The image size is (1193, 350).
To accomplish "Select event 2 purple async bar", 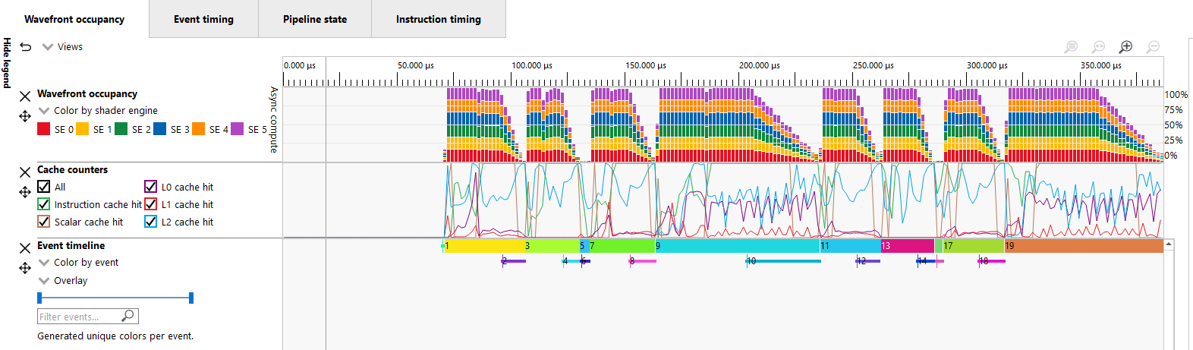I will coord(514,261).
